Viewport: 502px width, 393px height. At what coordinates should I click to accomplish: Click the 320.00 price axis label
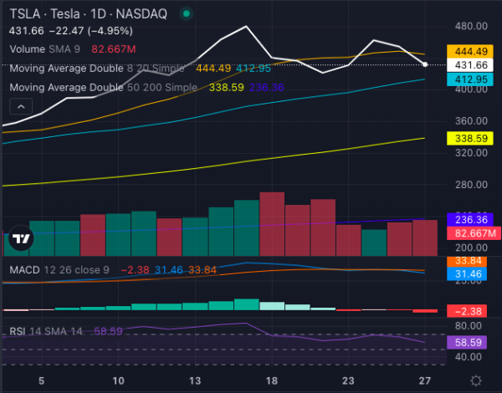tap(471, 153)
